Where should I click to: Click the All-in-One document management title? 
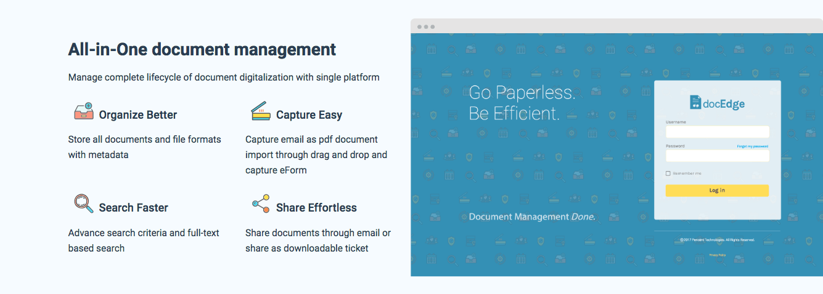point(202,49)
